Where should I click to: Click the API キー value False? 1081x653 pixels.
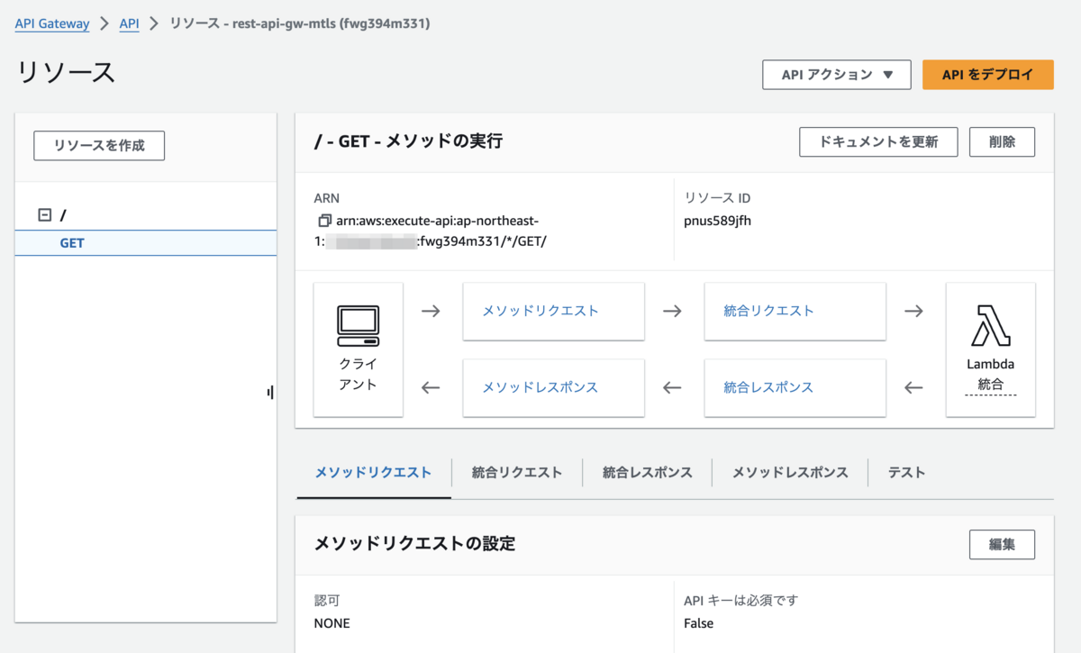698,623
